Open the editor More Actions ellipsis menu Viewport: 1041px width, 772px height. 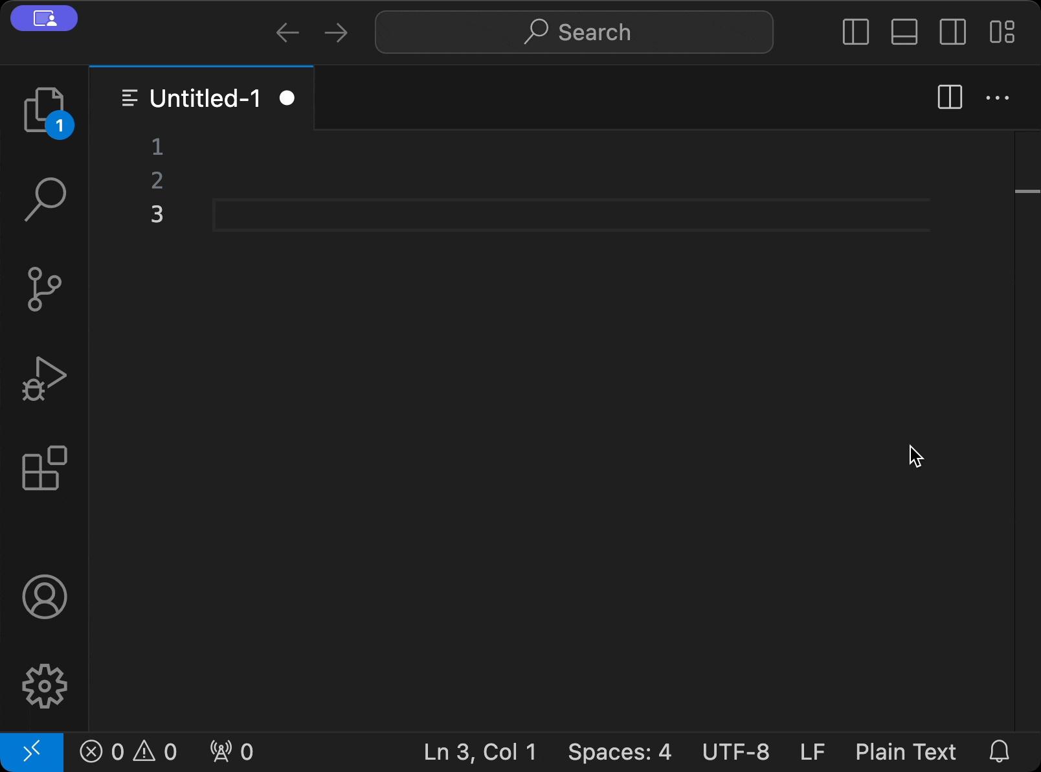point(997,98)
